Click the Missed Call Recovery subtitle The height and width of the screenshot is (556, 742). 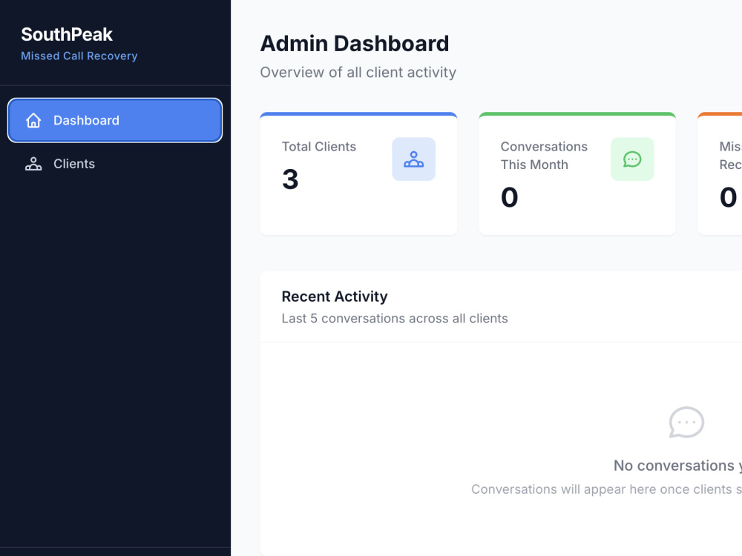point(79,56)
